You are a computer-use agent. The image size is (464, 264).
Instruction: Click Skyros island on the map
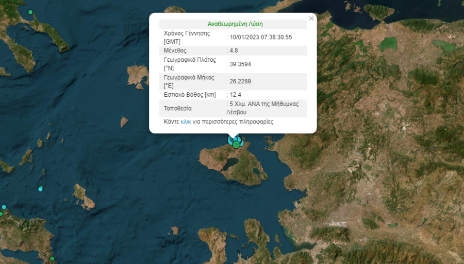[84, 197]
